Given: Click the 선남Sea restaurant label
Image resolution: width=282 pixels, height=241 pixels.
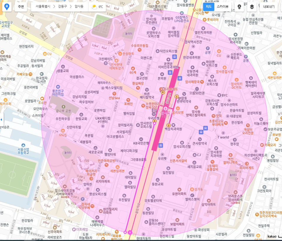Looking at the screenshot, I should tap(114, 98).
